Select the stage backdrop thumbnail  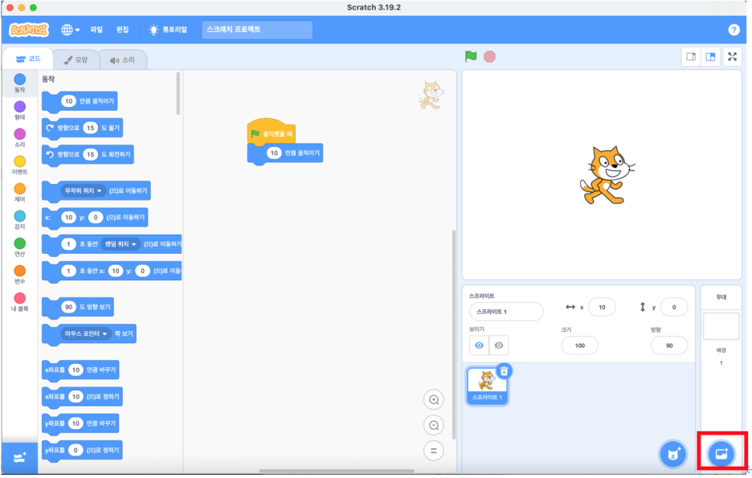721,326
